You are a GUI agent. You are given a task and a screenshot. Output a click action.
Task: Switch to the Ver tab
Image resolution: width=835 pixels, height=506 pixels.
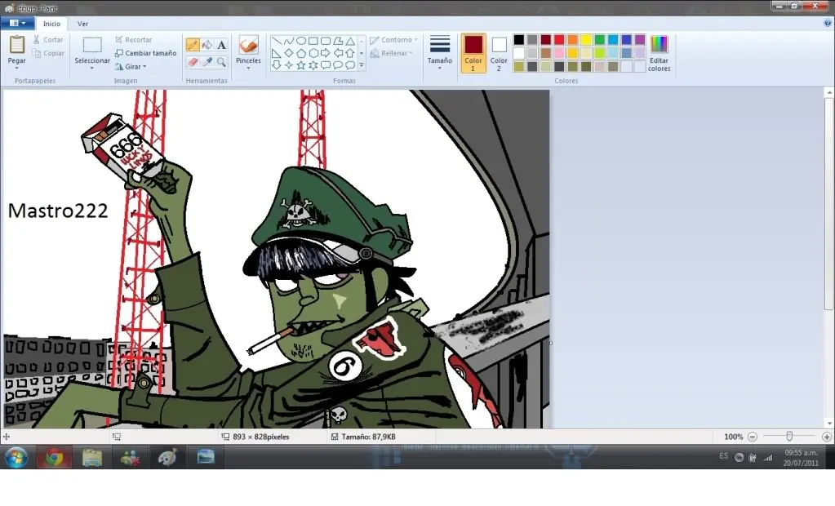[x=82, y=24]
